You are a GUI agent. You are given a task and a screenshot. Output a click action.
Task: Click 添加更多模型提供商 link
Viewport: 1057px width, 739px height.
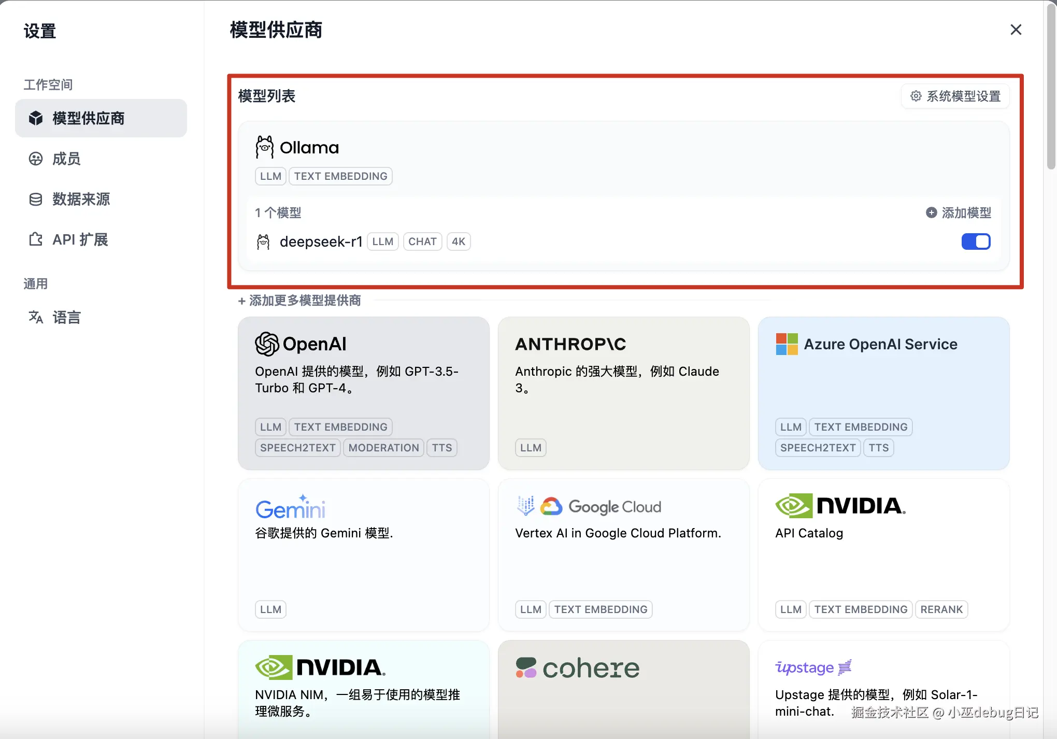pyautogui.click(x=299, y=301)
